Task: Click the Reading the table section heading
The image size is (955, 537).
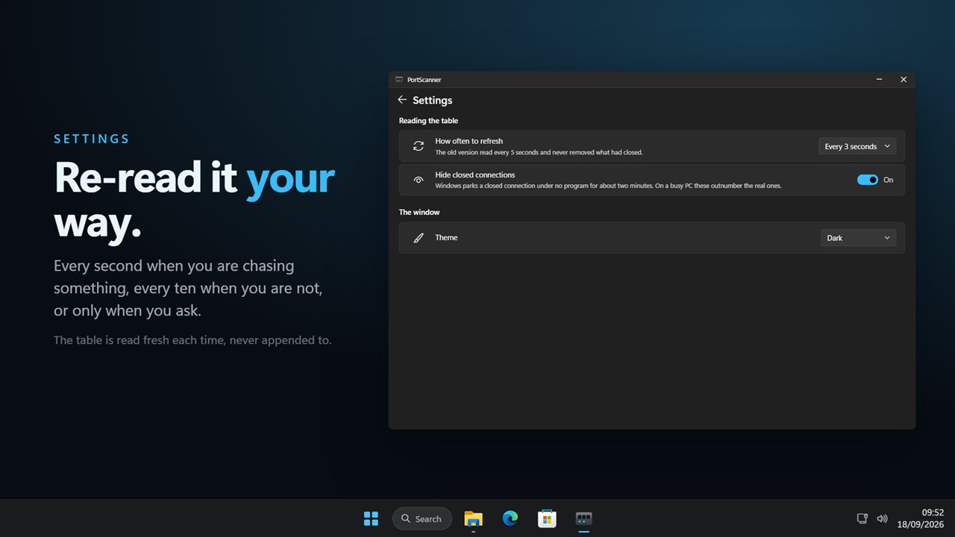Action: coord(428,121)
